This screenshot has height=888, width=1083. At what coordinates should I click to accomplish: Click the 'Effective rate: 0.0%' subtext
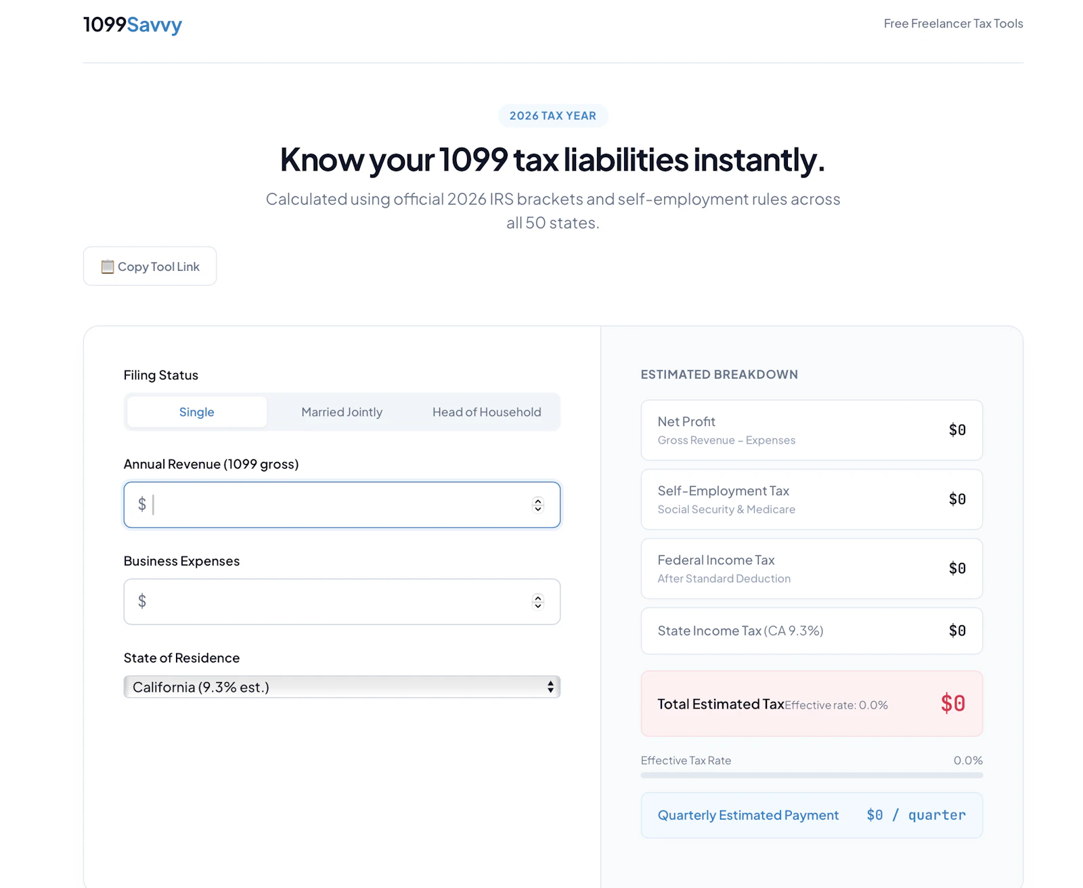(x=836, y=705)
